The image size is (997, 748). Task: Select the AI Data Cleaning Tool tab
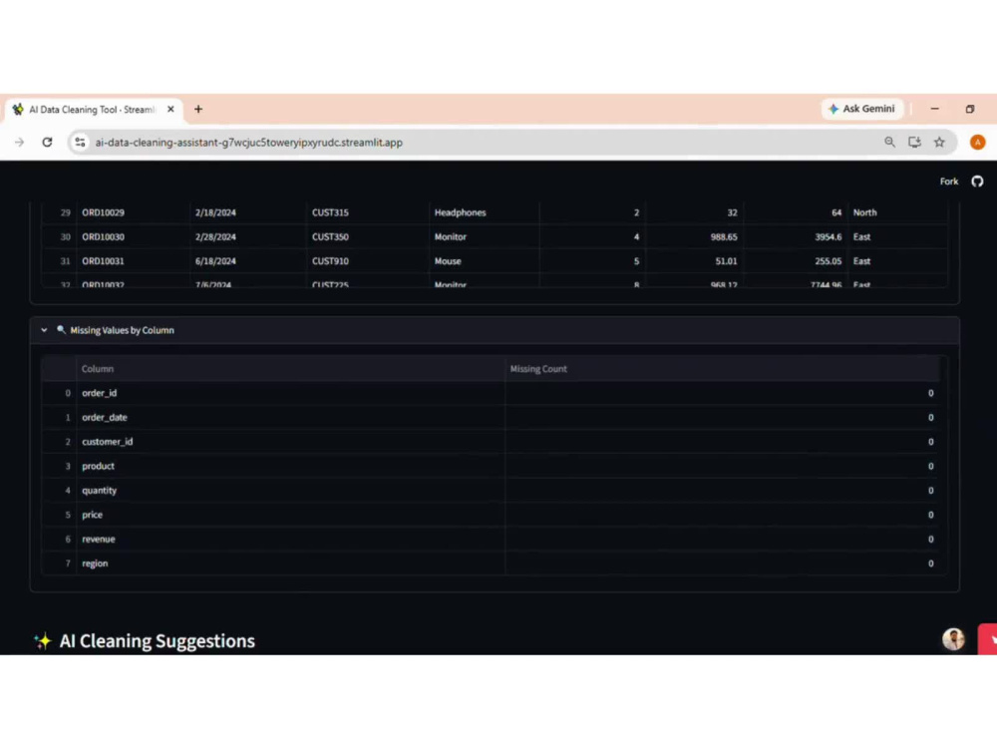point(94,110)
